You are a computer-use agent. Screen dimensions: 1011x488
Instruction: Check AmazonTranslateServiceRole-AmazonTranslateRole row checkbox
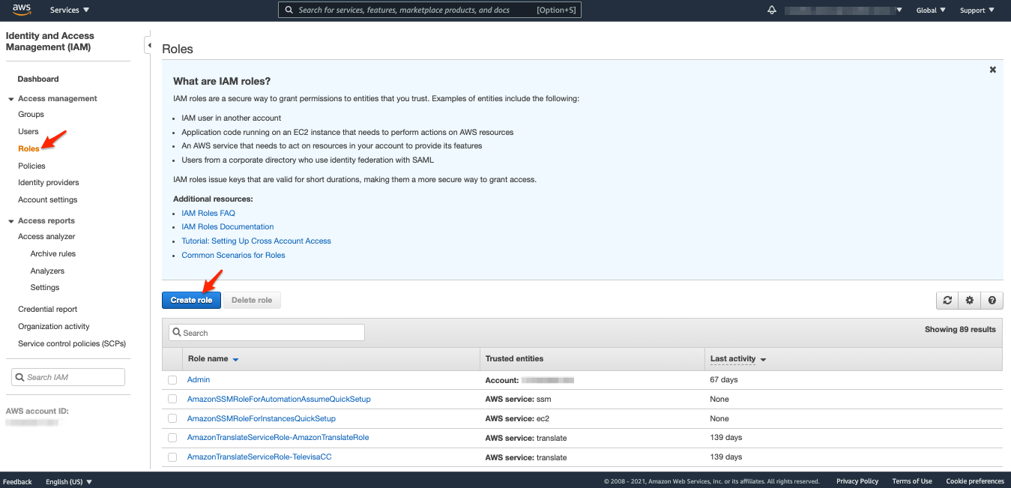172,438
